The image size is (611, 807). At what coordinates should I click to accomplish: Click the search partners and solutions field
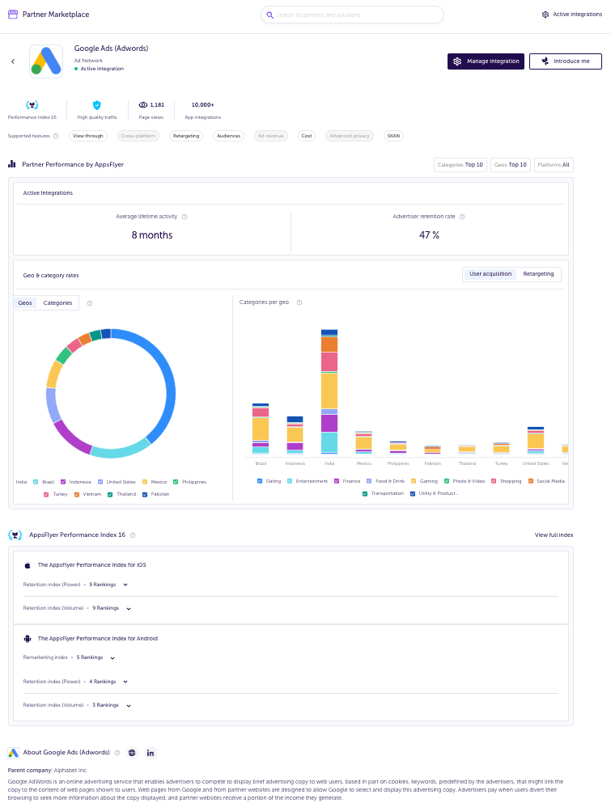click(x=352, y=15)
